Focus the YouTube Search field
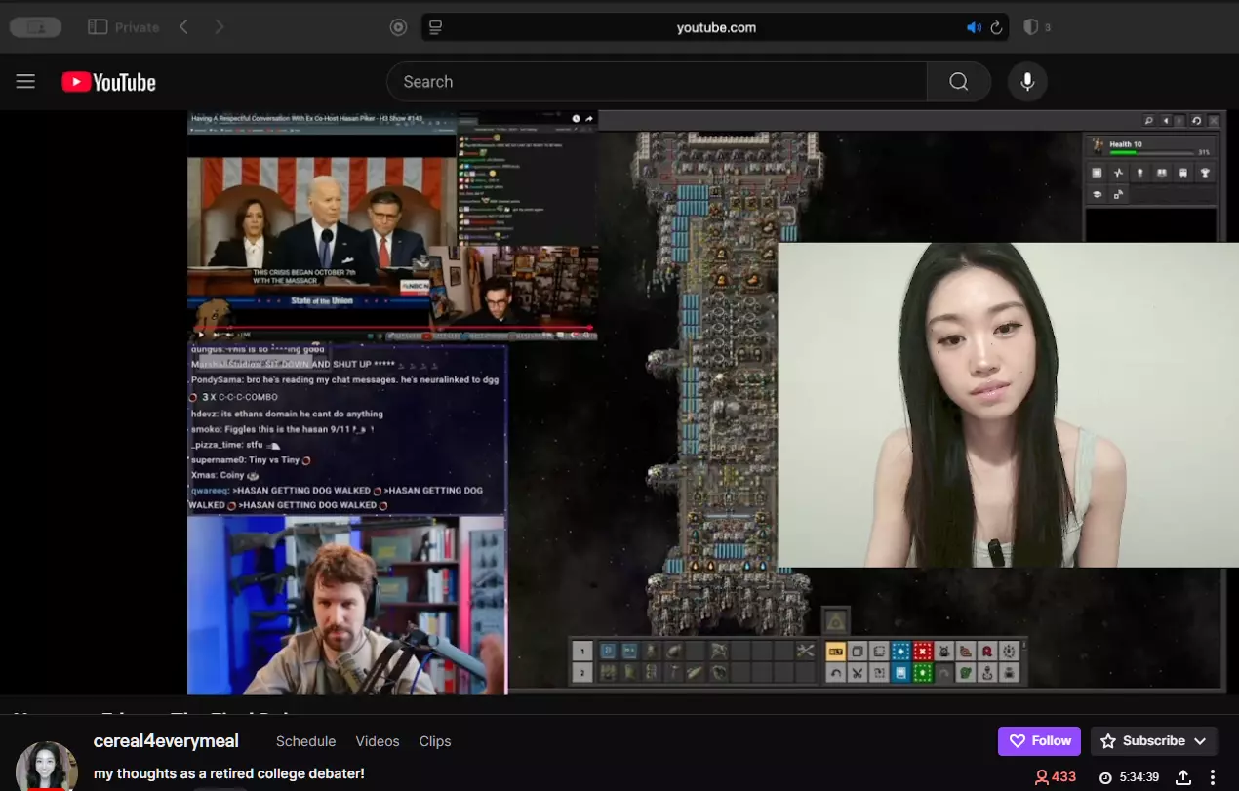This screenshot has height=791, width=1239. [657, 82]
